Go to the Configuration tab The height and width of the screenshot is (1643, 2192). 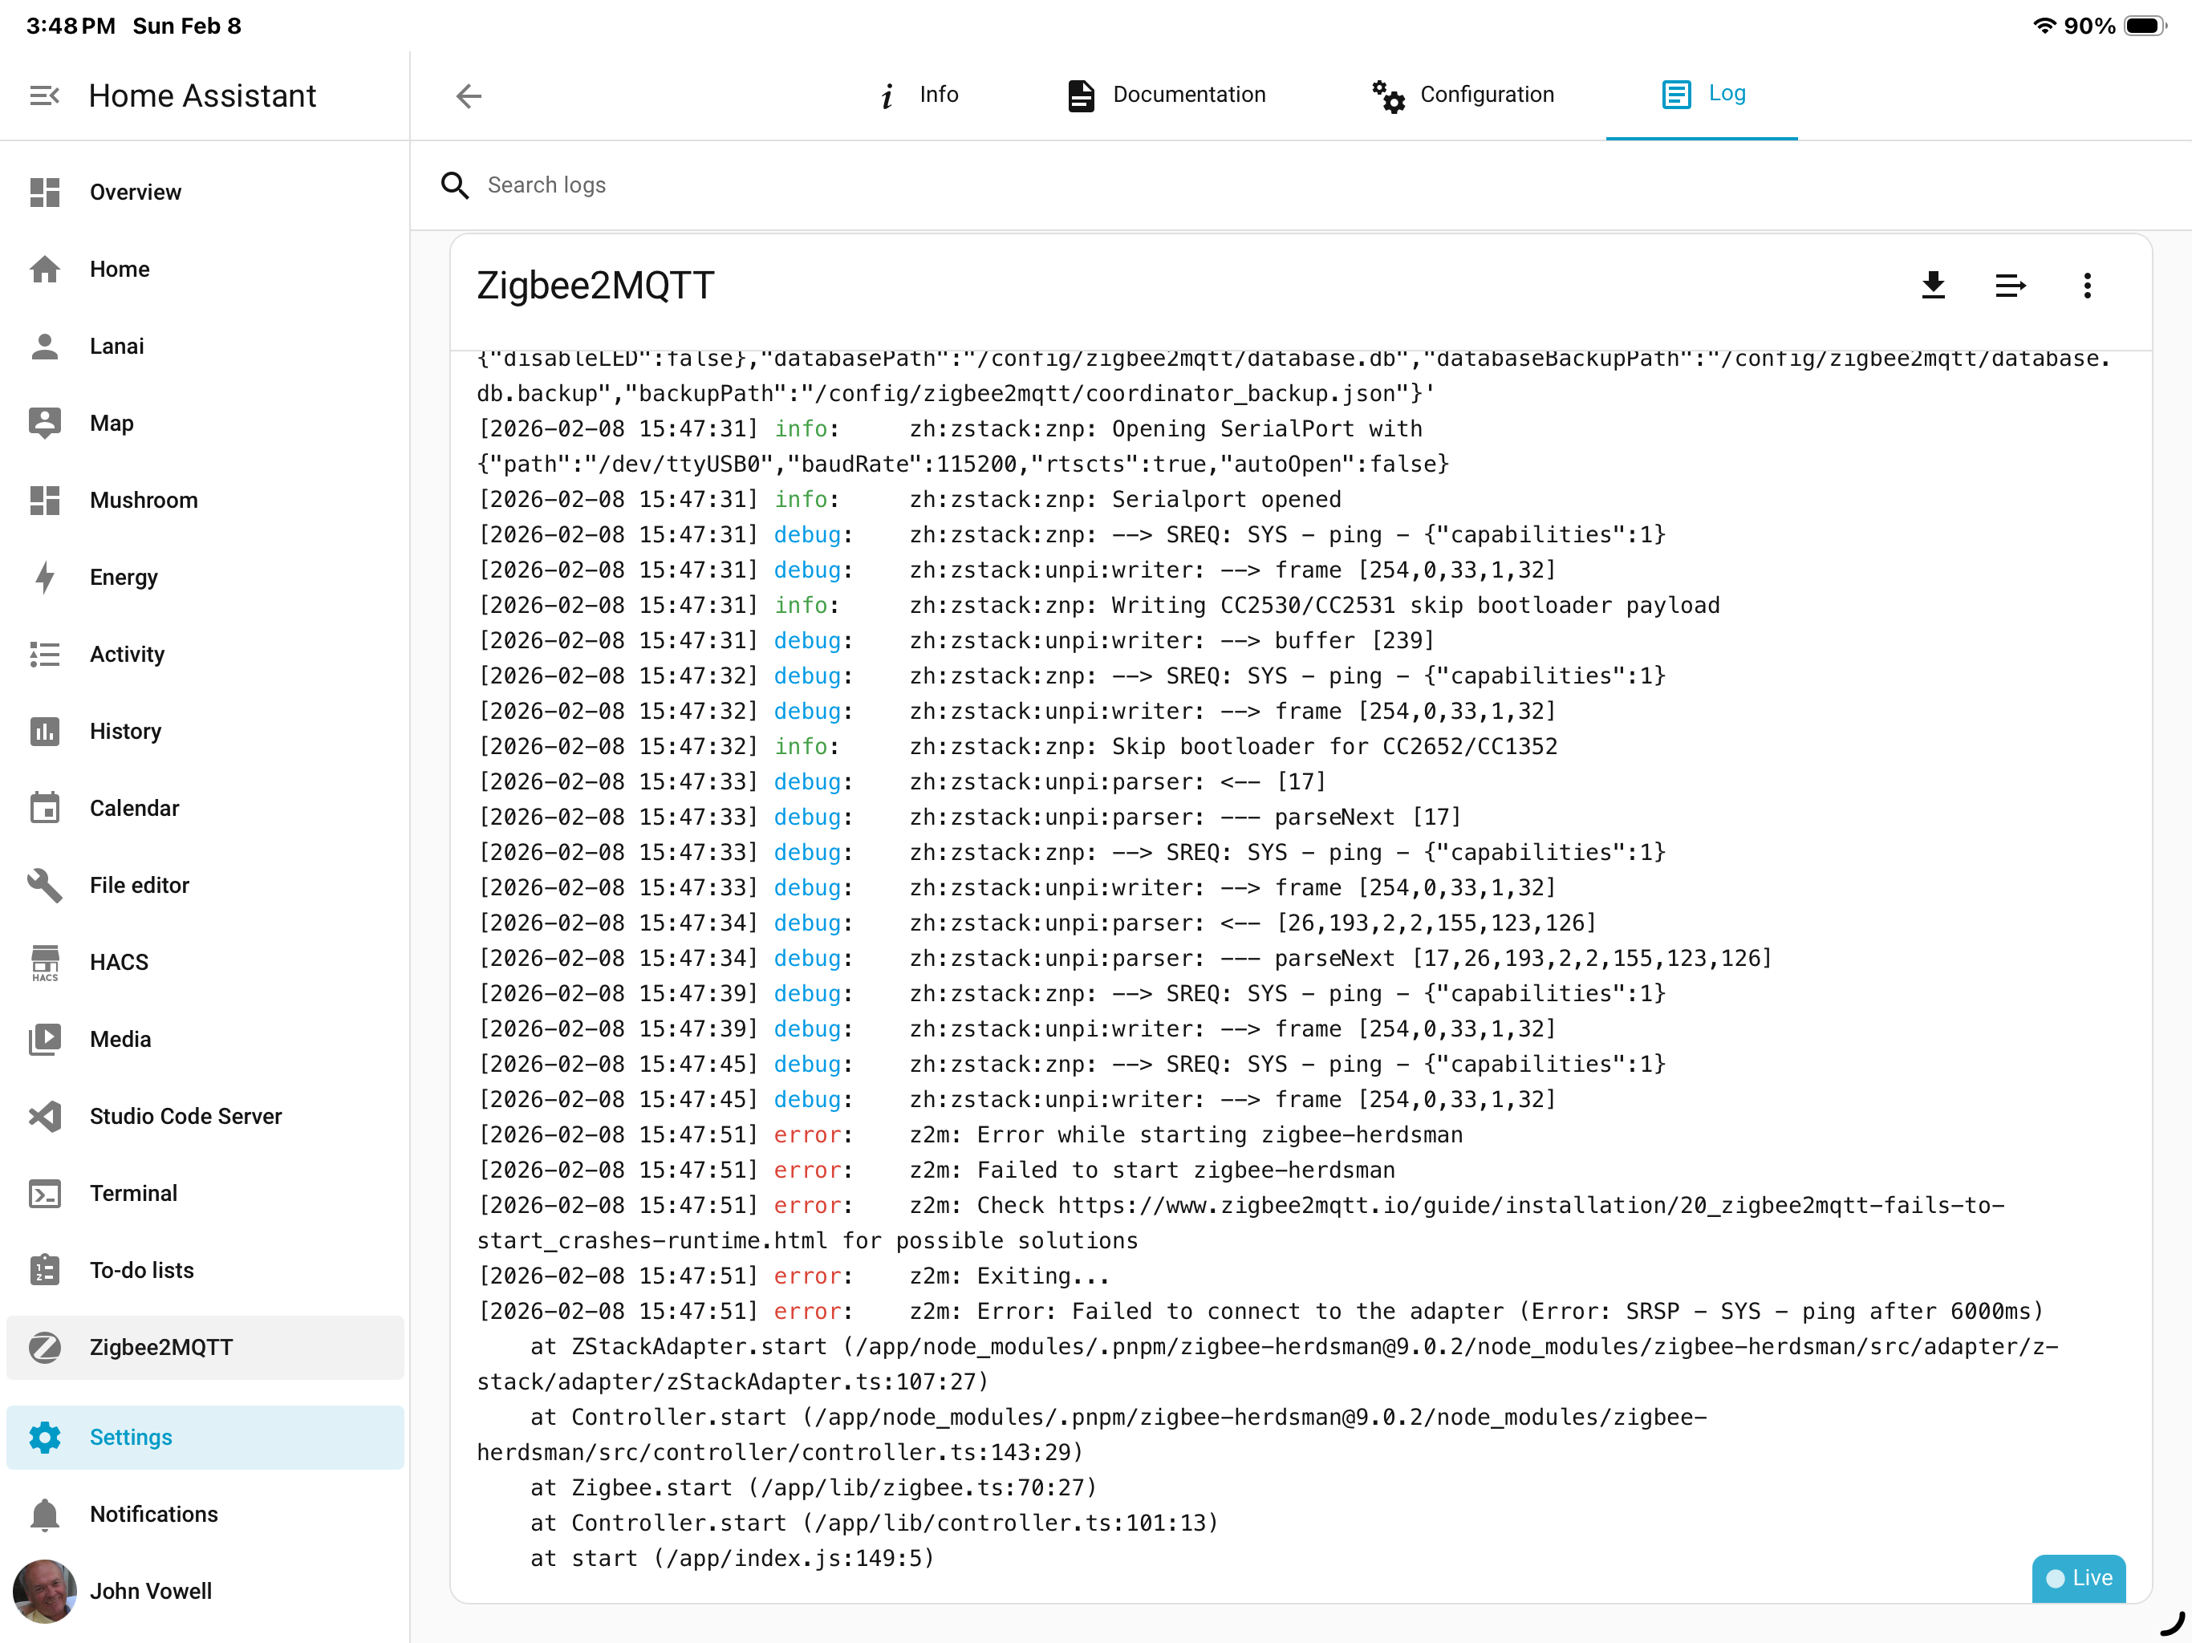click(x=1463, y=95)
